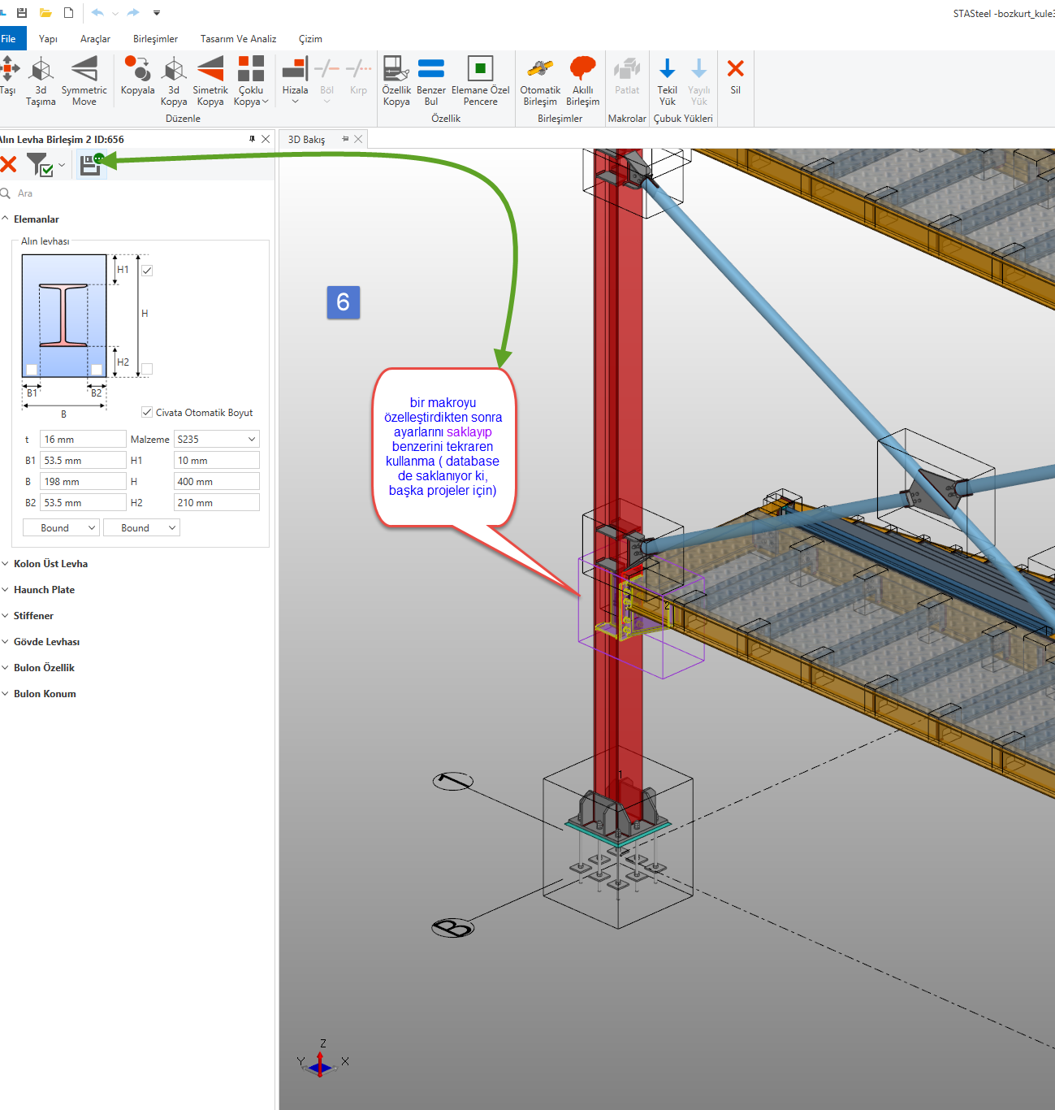Click the Benzer Bul icon
Screen dimensions: 1055x1110
pyautogui.click(x=430, y=80)
